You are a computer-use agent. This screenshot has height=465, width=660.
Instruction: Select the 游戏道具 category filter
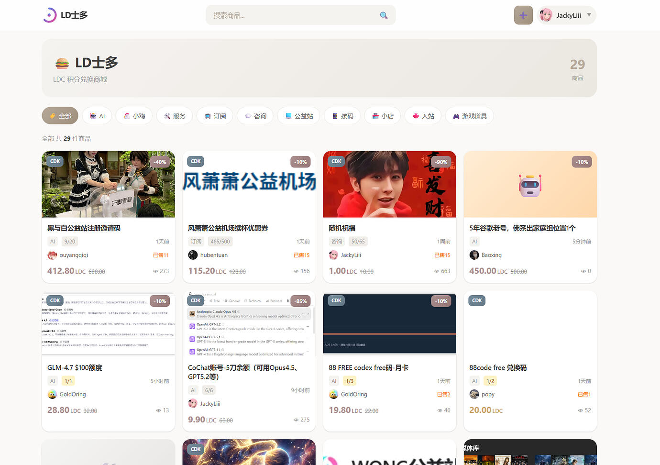(470, 116)
